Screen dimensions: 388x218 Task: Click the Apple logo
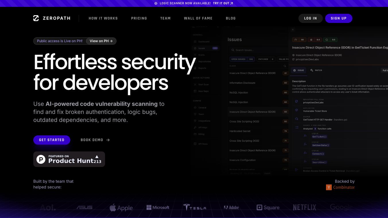(x=121, y=207)
